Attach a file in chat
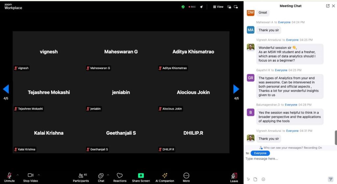Image resolution: width=337 pixels, height=184 pixels. (255, 179)
